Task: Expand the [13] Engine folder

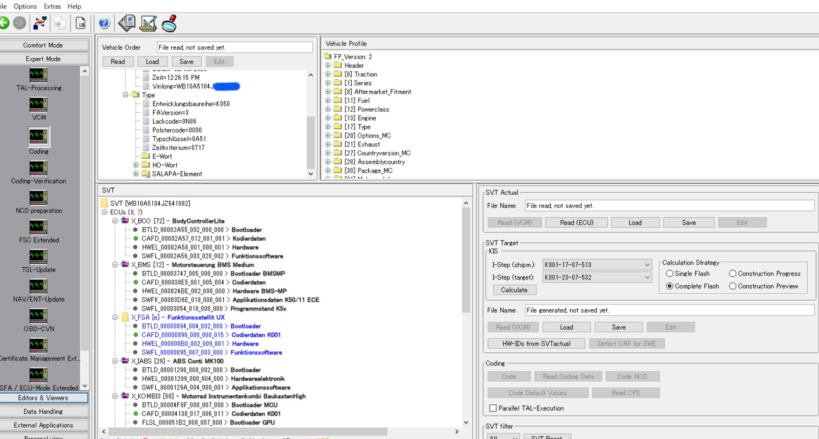Action: [x=328, y=118]
